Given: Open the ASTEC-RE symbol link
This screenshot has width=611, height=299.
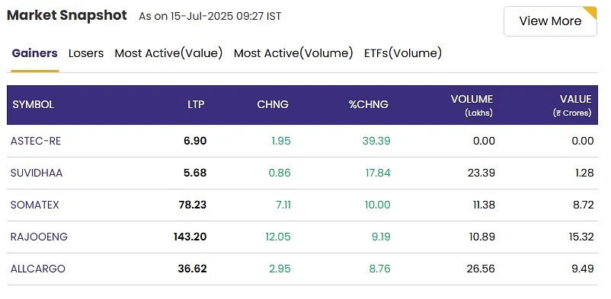Looking at the screenshot, I should tap(36, 141).
